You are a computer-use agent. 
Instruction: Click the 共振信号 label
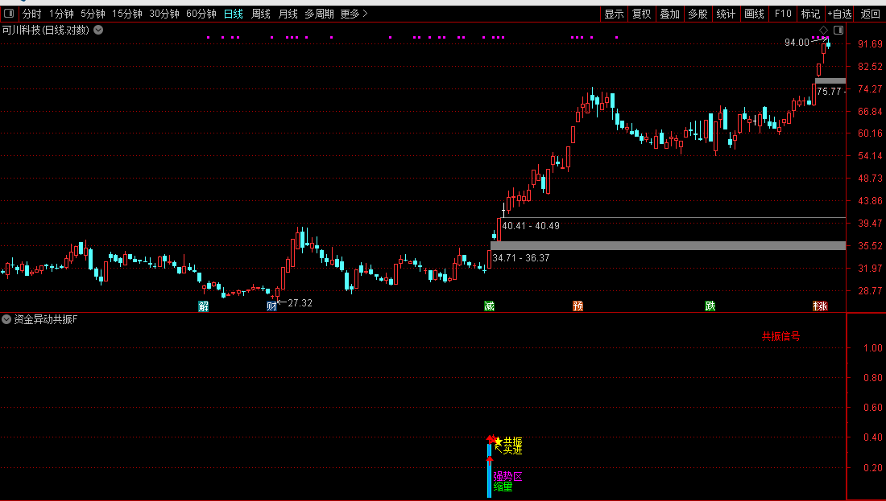pos(781,336)
